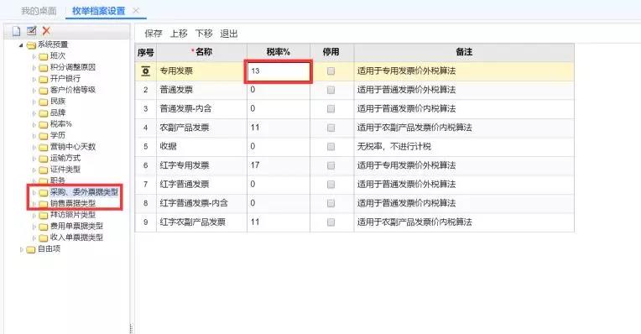Screen dimensions: 641x334
Task: Click the edit icon in the tree toolbar
Action: pyautogui.click(x=32, y=31)
